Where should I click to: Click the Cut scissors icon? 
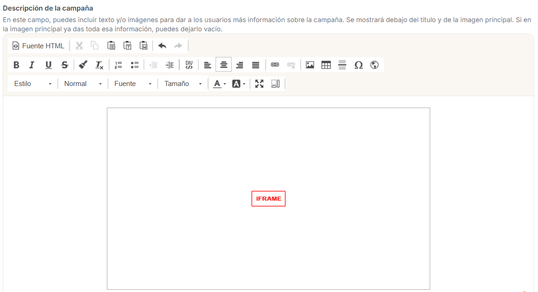pyautogui.click(x=79, y=46)
